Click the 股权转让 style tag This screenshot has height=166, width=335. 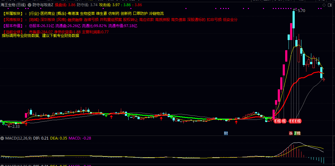click(130, 20)
